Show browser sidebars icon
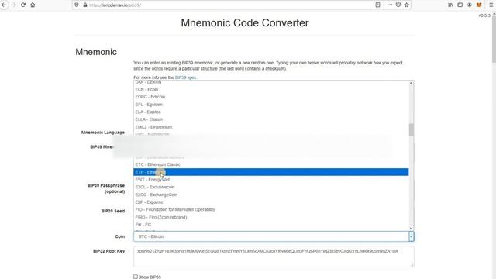The image size is (496, 279). (x=460, y=5)
